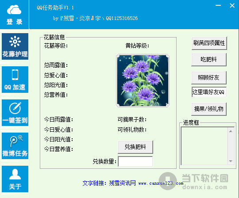Click the 兑换肥料 button

coord(135,147)
